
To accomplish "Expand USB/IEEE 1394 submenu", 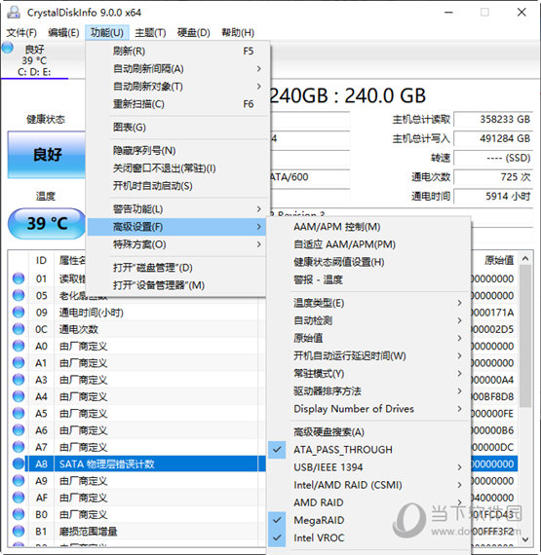I will point(368,467).
